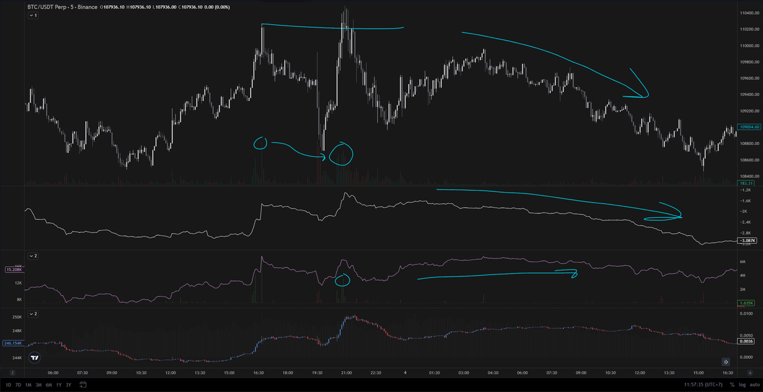Click the 21:00 time axis label

click(x=347, y=373)
